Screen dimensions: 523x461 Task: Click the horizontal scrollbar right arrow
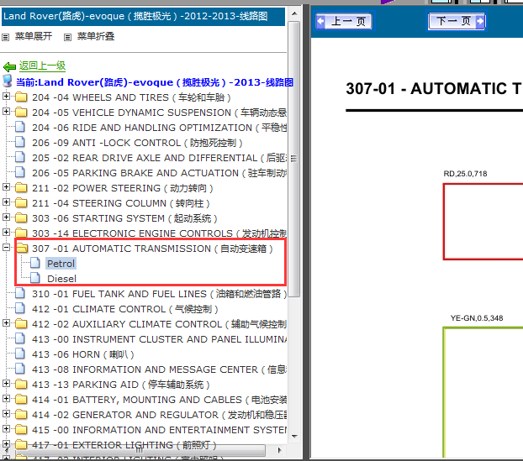(279, 450)
